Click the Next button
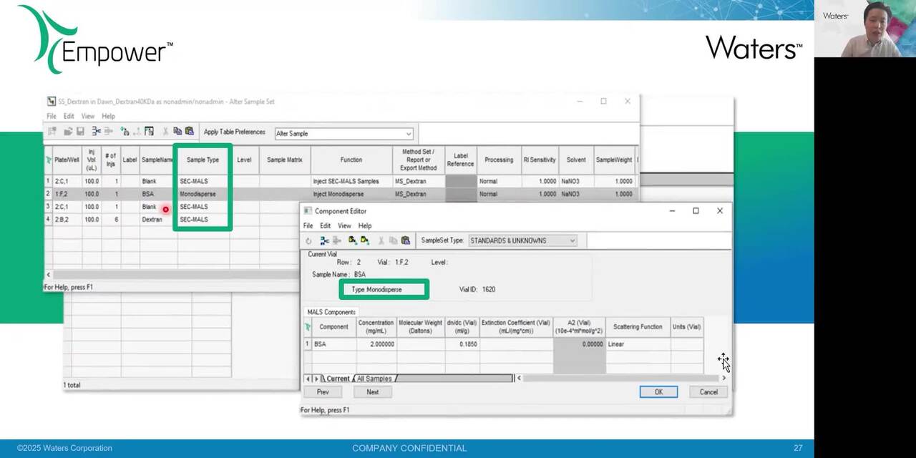 click(x=373, y=392)
